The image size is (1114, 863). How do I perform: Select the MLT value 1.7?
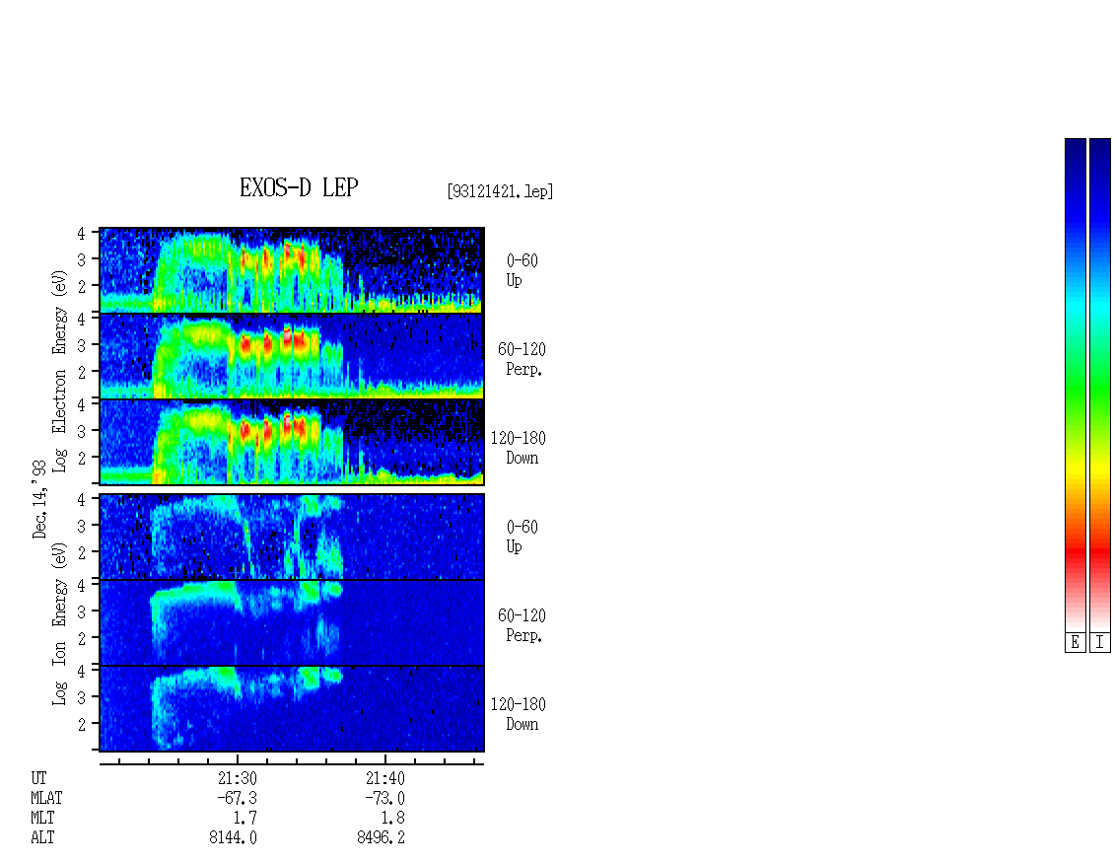tap(245, 819)
